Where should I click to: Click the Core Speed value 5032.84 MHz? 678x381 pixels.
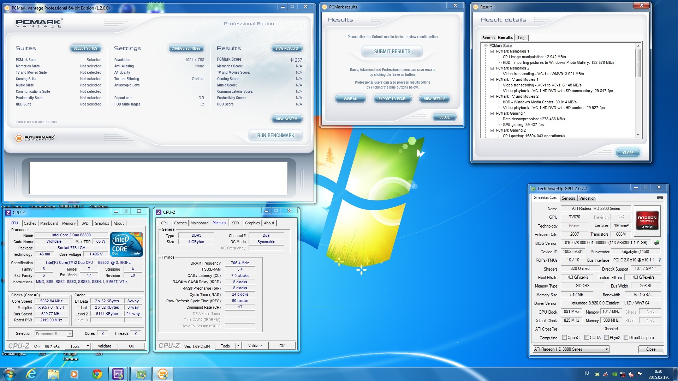point(51,301)
